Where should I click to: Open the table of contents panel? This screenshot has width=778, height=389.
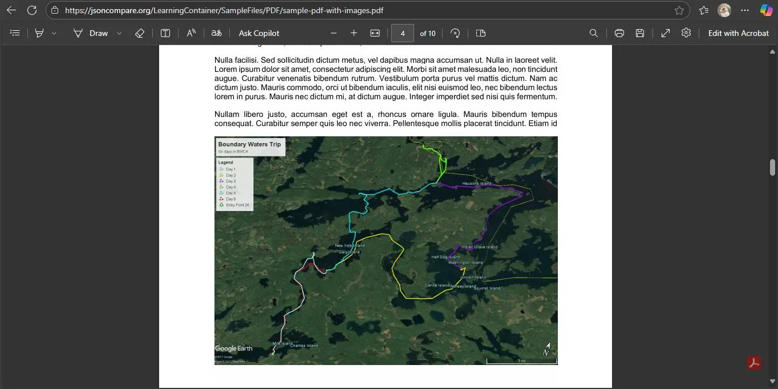pos(15,33)
